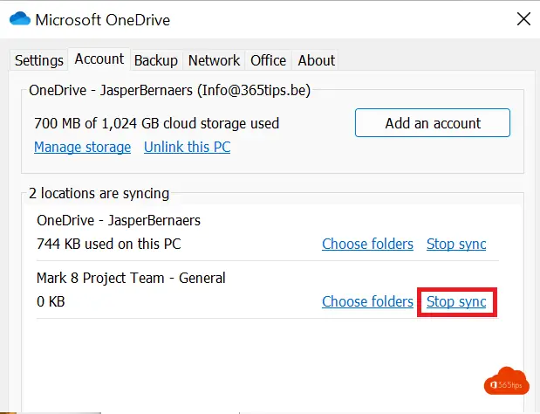Open the Backup tab
This screenshot has width=540, height=414.
click(156, 60)
